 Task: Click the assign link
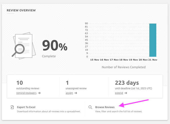[x=69, y=93]
